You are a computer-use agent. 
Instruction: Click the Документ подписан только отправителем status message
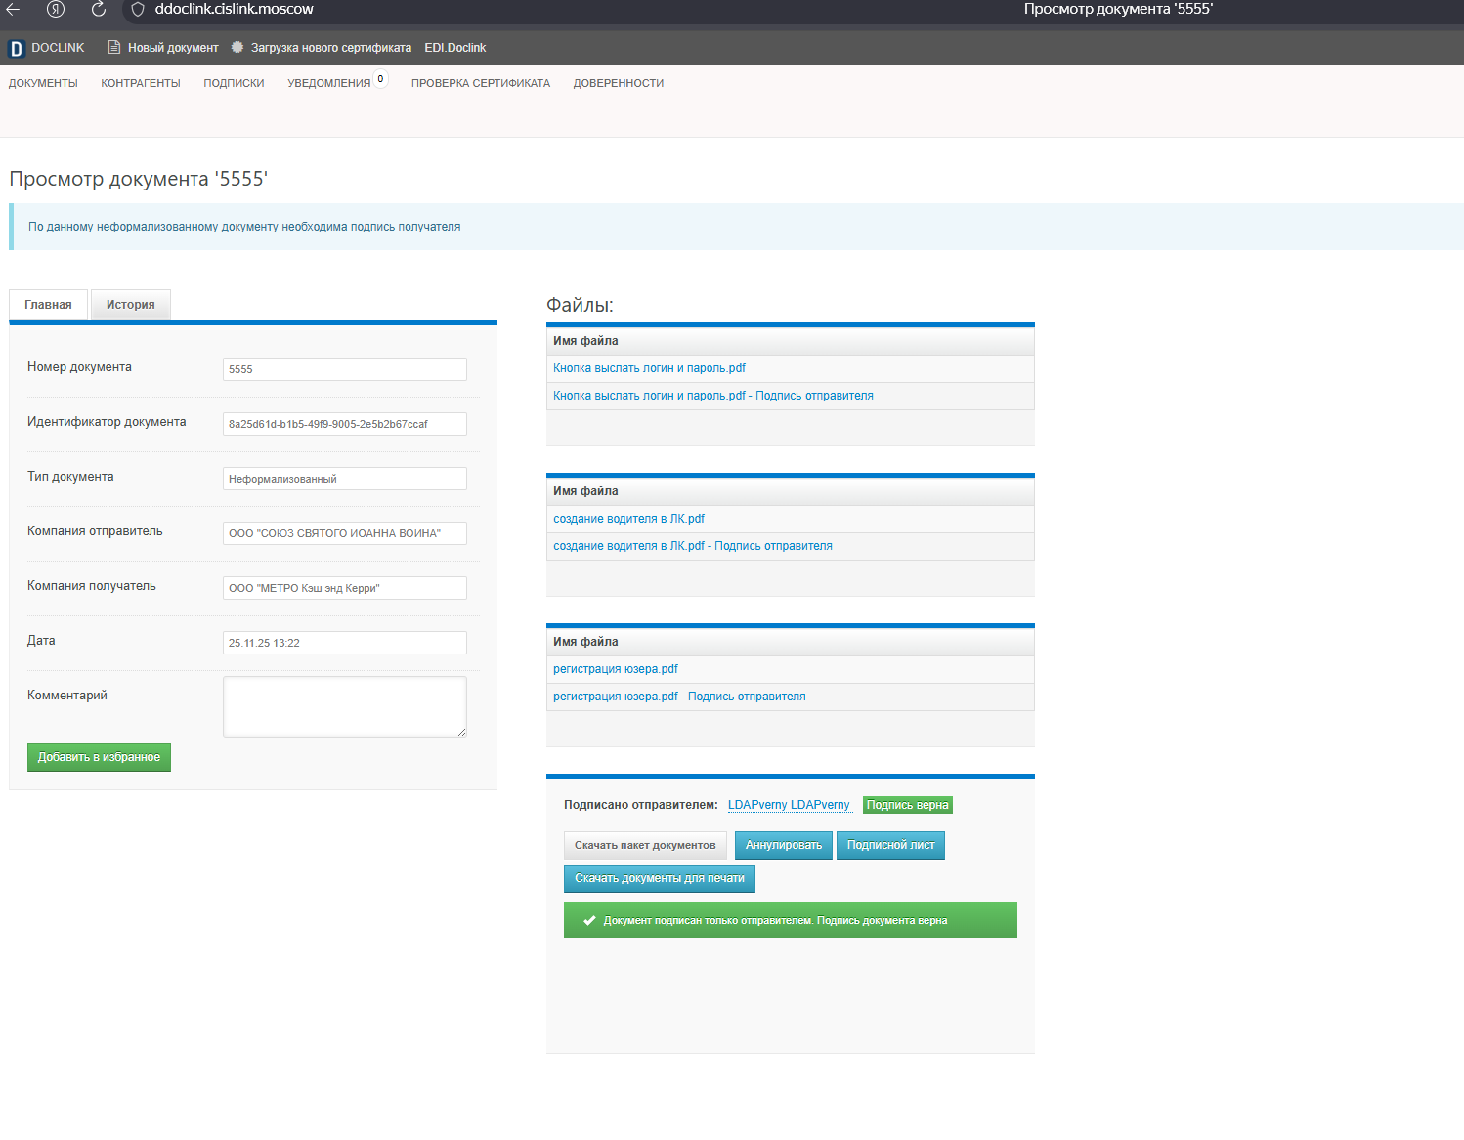pos(791,920)
